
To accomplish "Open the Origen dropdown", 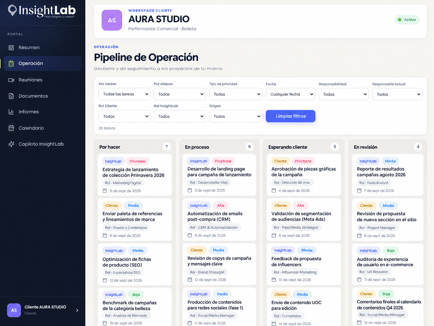I will [x=236, y=116].
